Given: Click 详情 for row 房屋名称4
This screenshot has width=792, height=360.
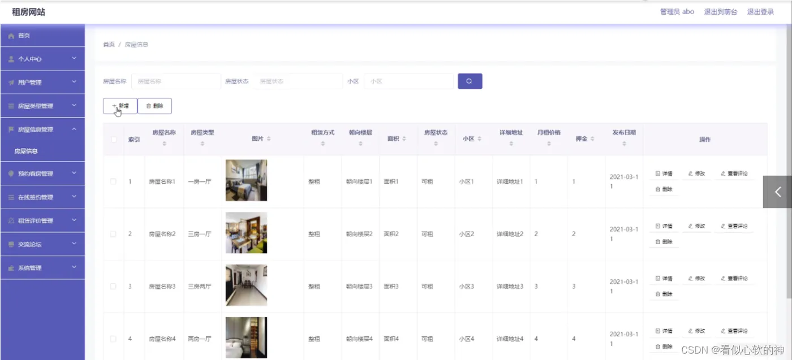Looking at the screenshot, I should pyautogui.click(x=664, y=331).
